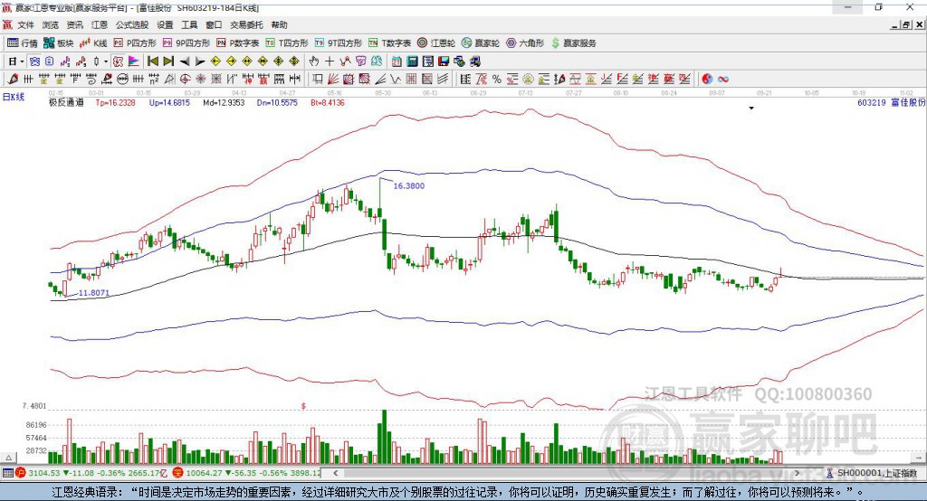Click the blue infinity loop icon
The image size is (927, 501).
click(x=722, y=80)
